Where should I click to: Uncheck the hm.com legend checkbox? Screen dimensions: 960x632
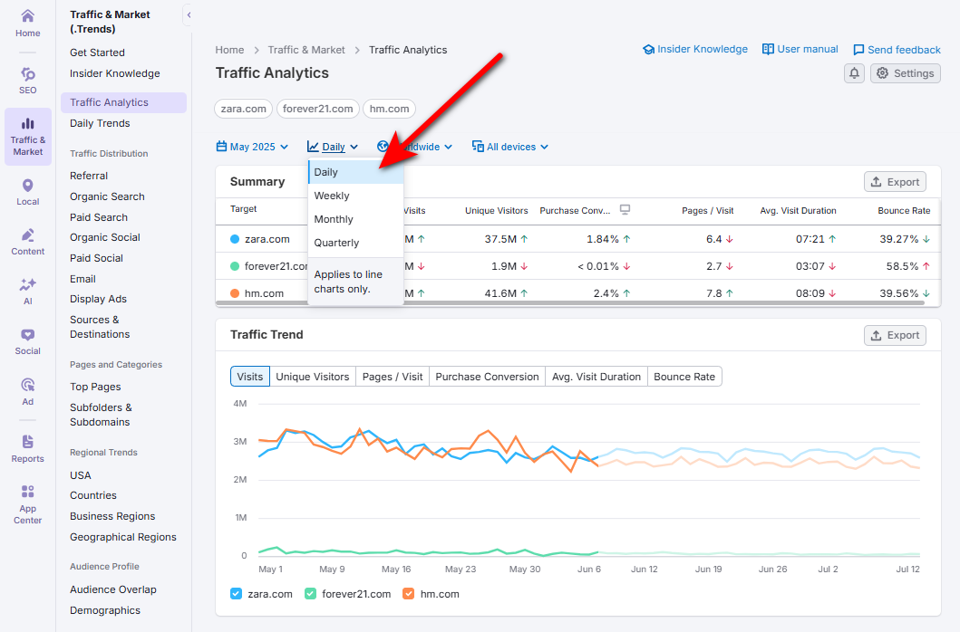(x=407, y=594)
